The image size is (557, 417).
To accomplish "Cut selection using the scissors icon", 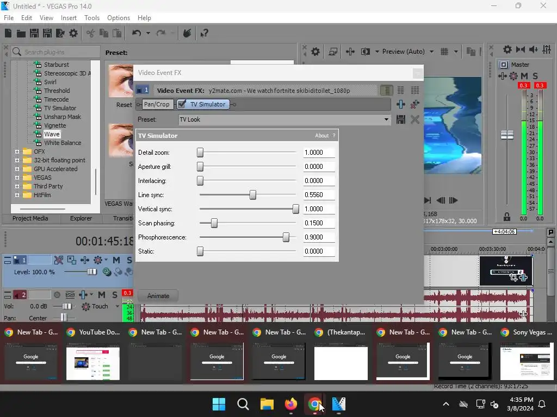I will [91, 33].
